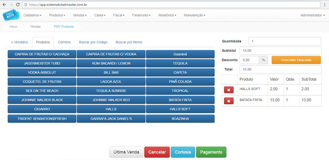The height and width of the screenshot is (160, 329).
Task: Add SEX ON THE BEACH product
Action: (42, 91)
